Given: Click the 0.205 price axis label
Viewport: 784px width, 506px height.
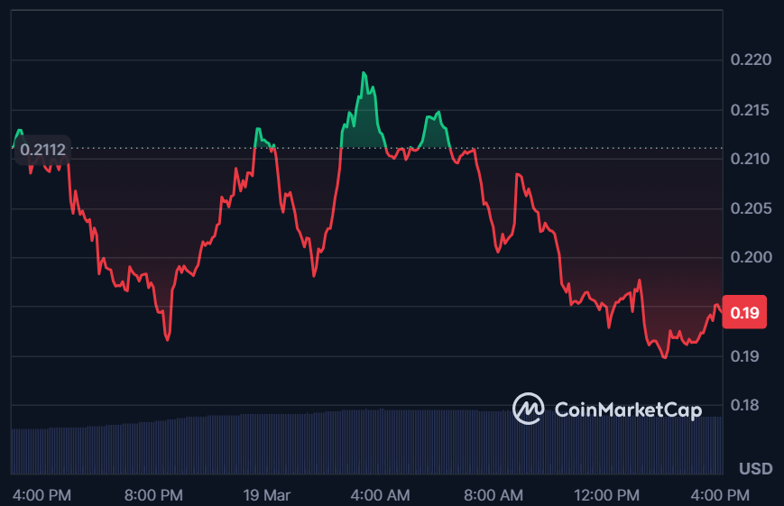Looking at the screenshot, I should coord(751,208).
